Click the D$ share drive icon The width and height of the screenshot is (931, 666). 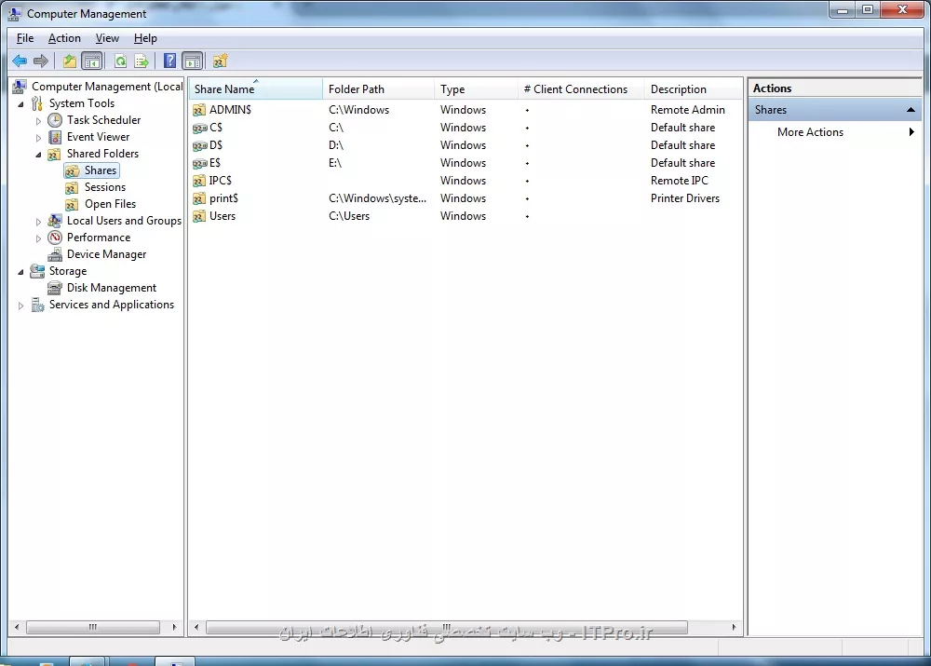tap(199, 145)
